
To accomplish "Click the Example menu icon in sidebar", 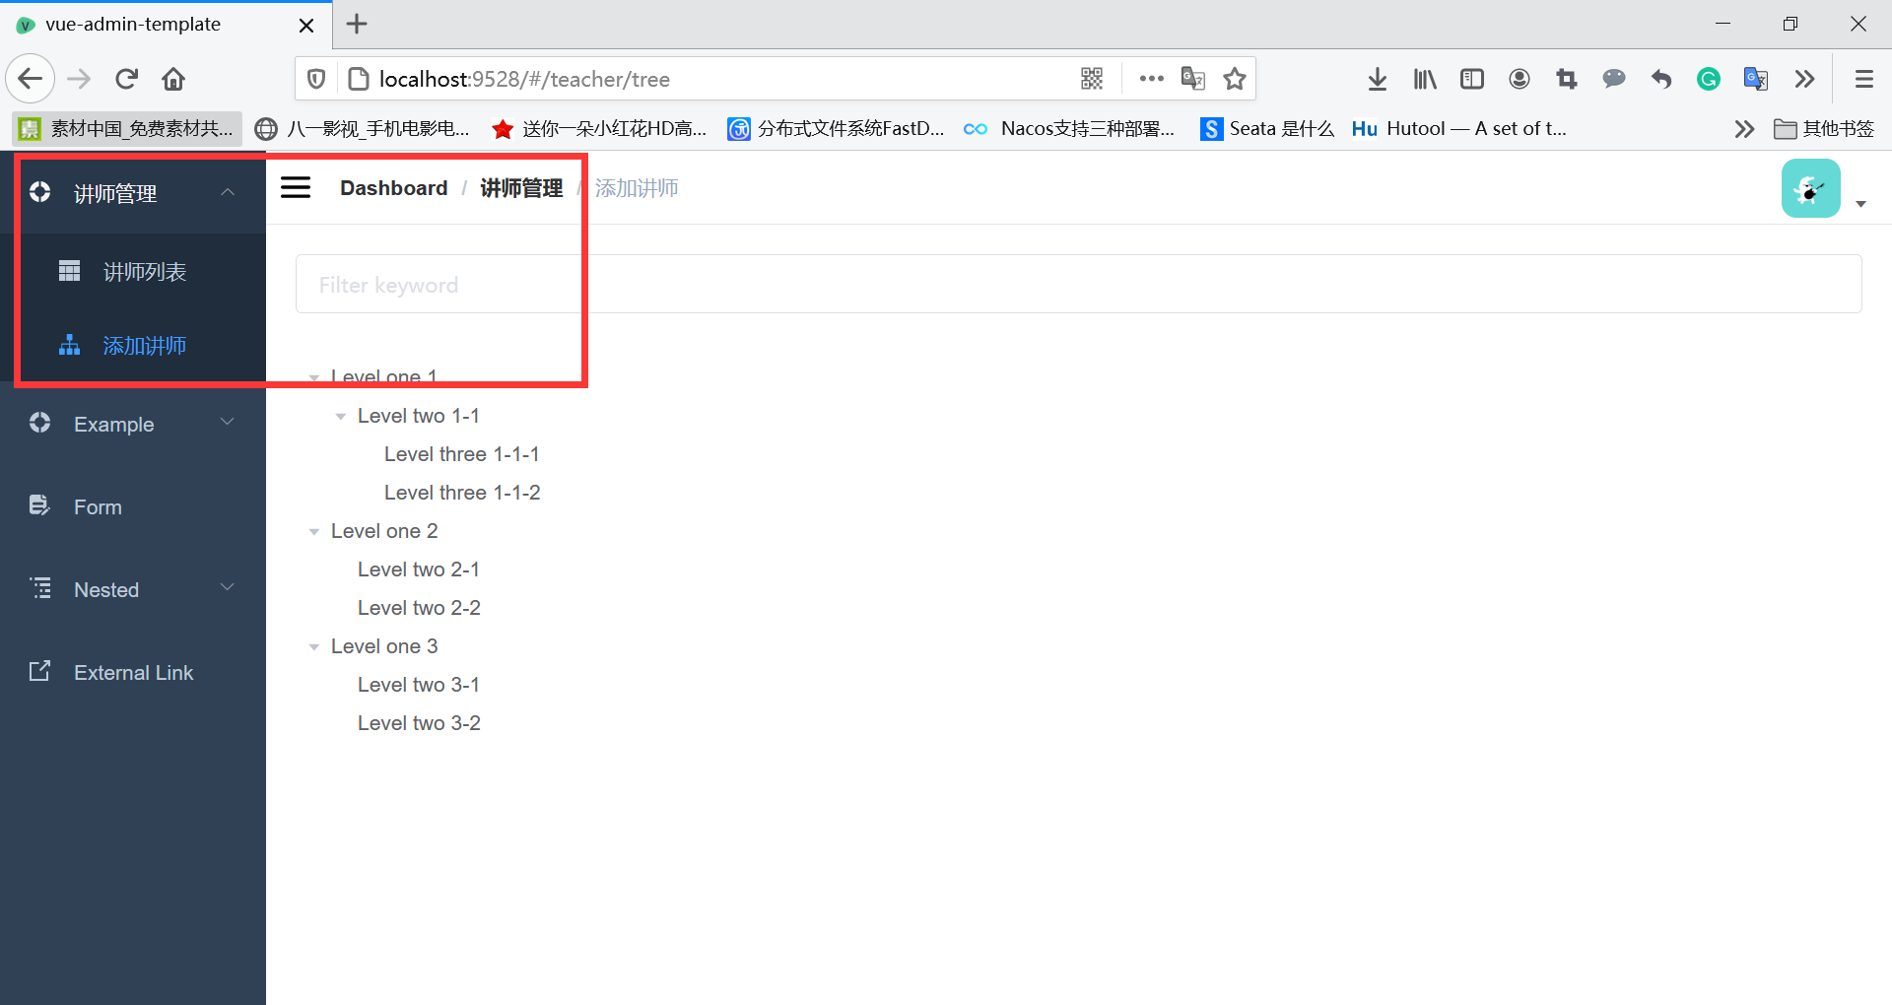I will point(39,423).
